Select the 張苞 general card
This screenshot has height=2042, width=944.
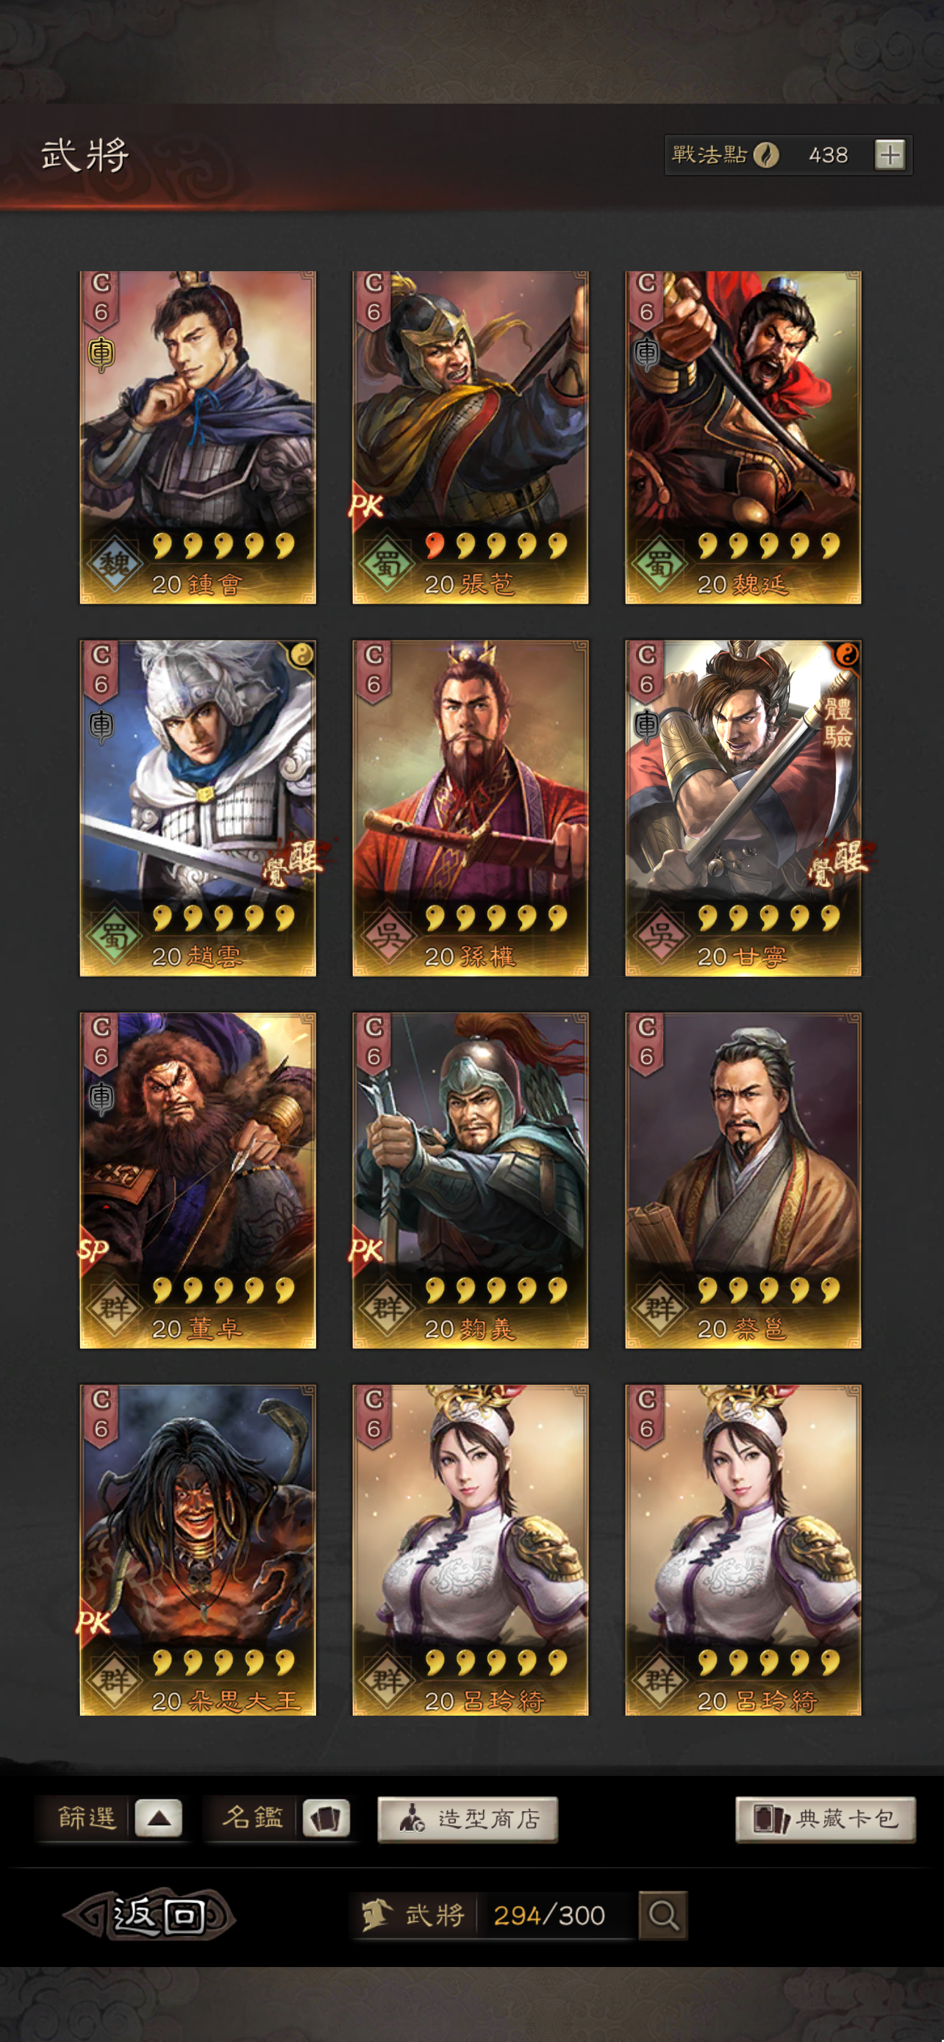pos(470,437)
